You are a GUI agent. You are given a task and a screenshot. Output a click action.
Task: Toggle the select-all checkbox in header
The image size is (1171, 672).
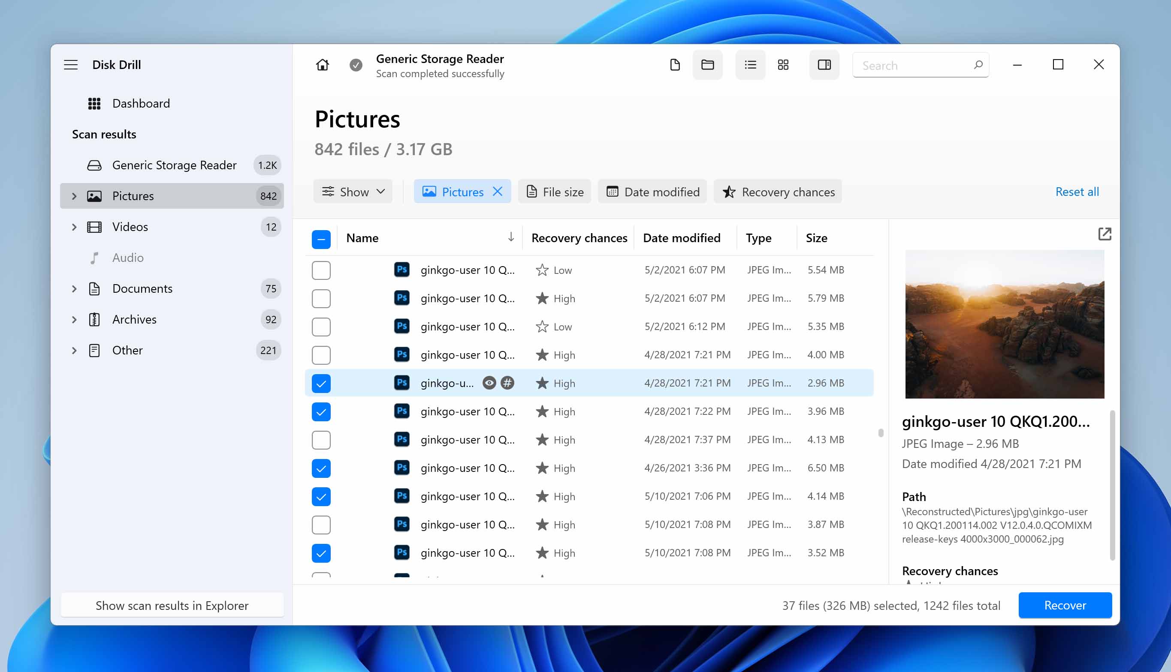(321, 239)
